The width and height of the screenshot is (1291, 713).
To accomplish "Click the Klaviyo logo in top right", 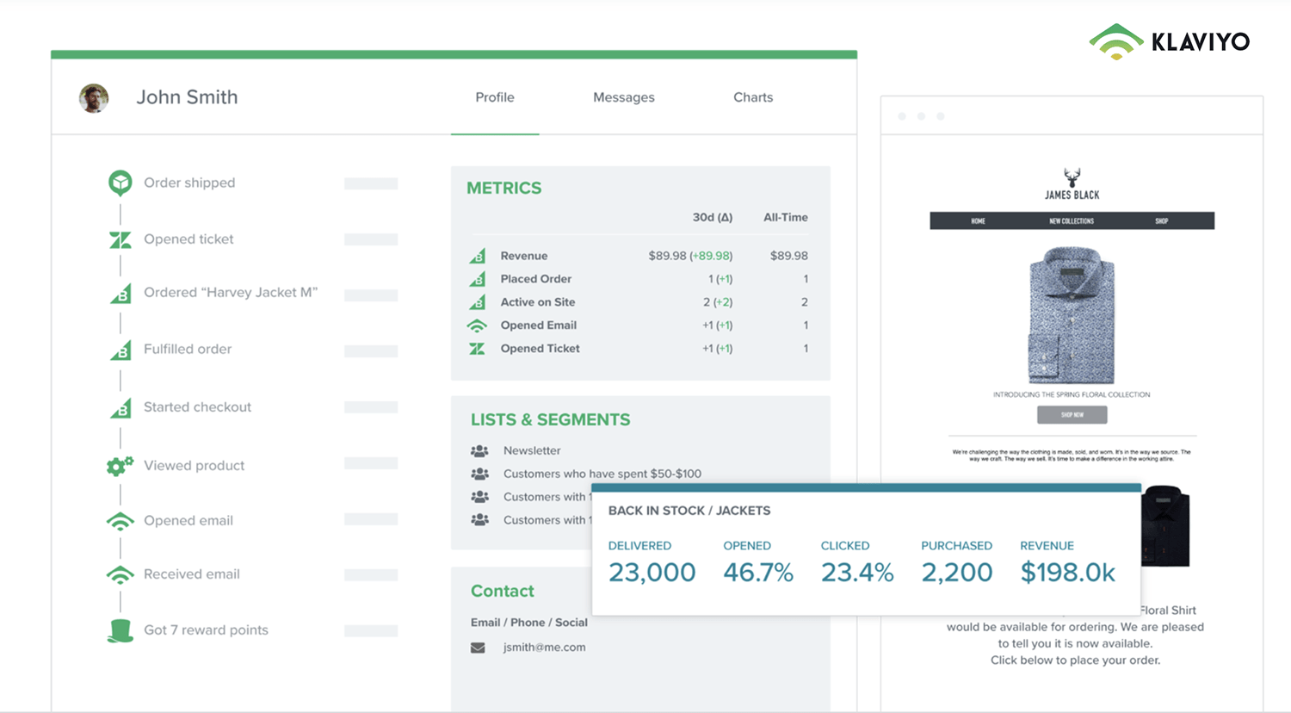I will (x=1169, y=41).
